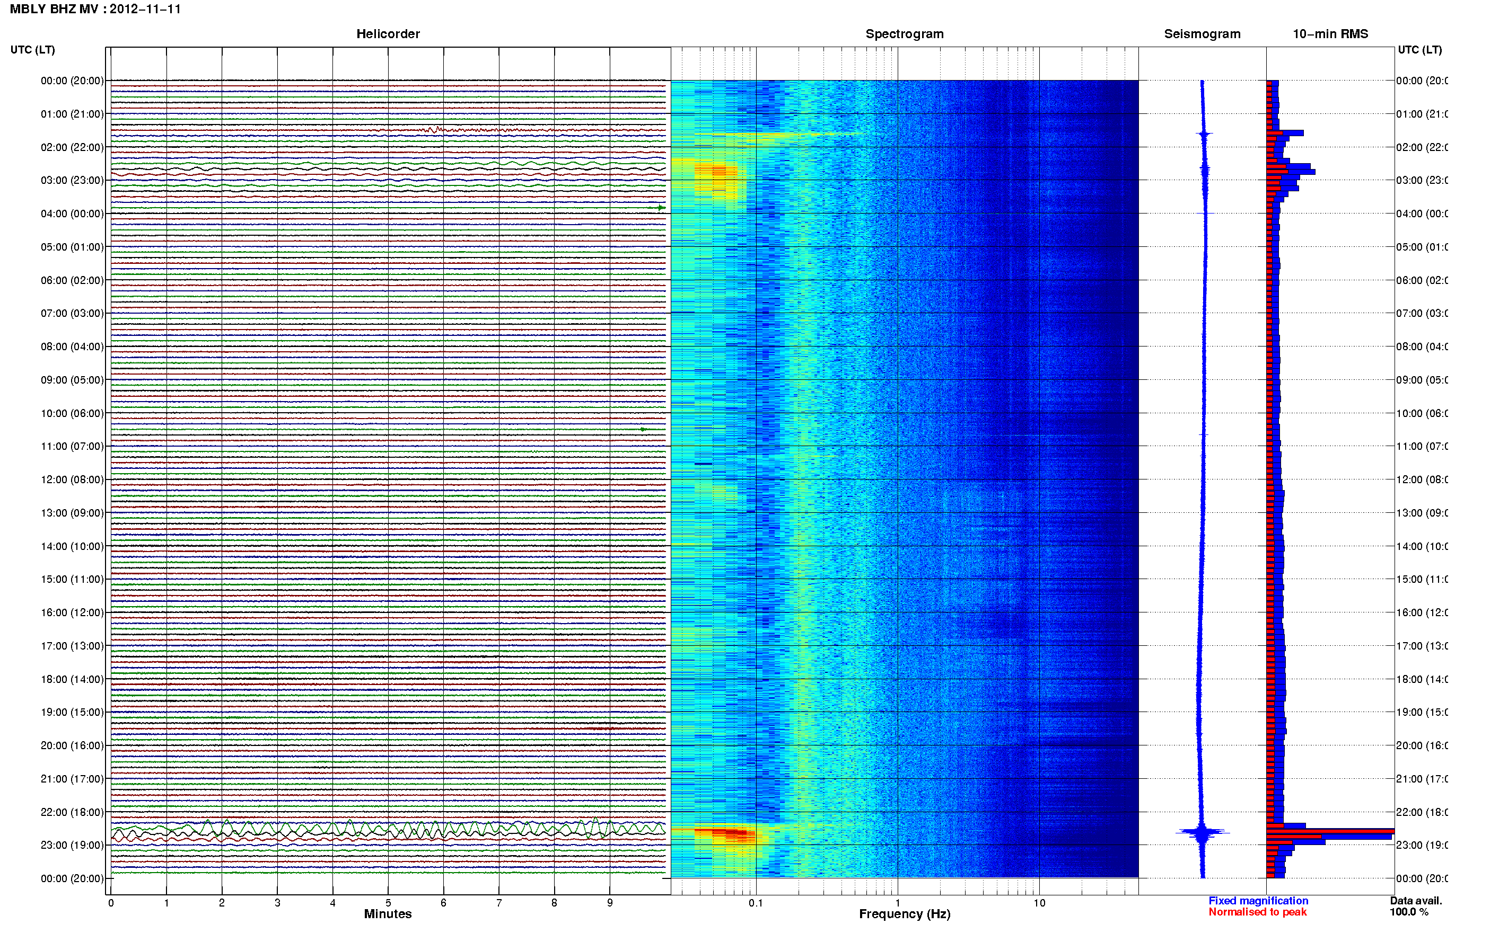The height and width of the screenshot is (942, 1508).
Task: Click the 05:00 (01:00) label on the left axis
Action: 72,247
